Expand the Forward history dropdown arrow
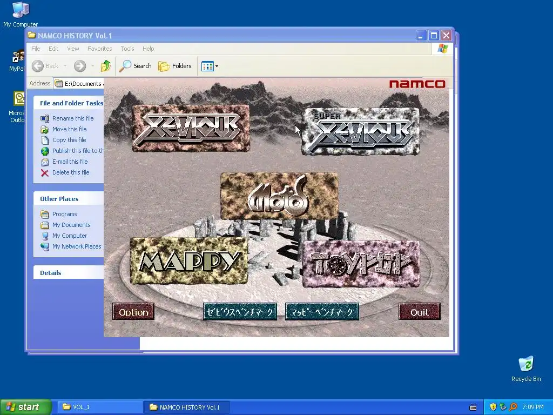This screenshot has height=415, width=553. (x=92, y=66)
